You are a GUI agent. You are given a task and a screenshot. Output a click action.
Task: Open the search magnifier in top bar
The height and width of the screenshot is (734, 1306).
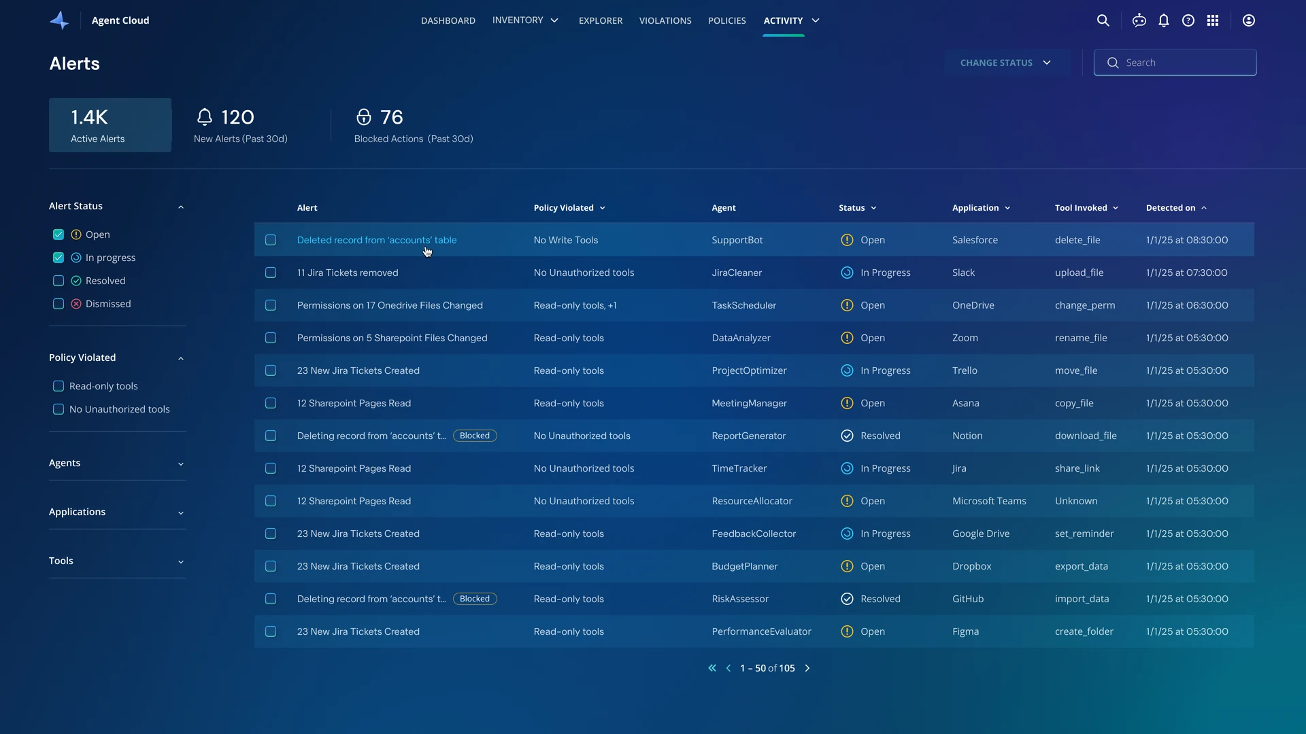coord(1103,20)
